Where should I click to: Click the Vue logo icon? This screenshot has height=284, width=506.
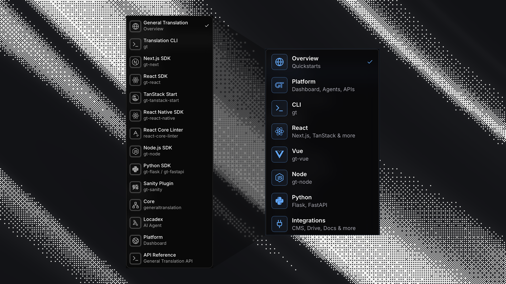(279, 155)
